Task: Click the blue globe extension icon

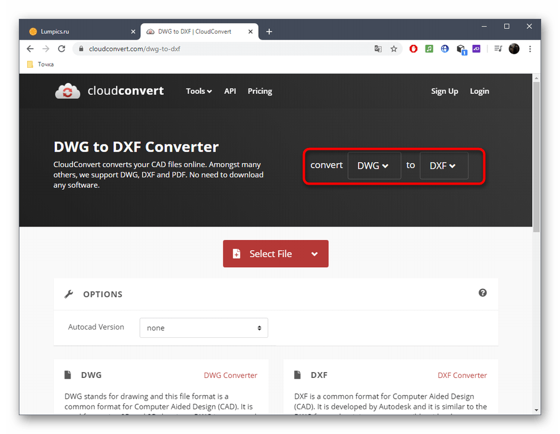Action: point(444,49)
